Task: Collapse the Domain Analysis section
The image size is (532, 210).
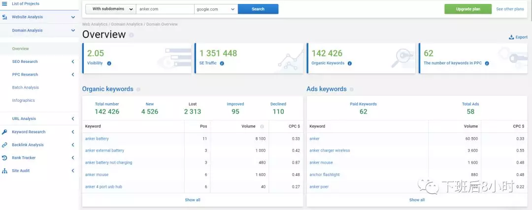Action: click(73, 30)
